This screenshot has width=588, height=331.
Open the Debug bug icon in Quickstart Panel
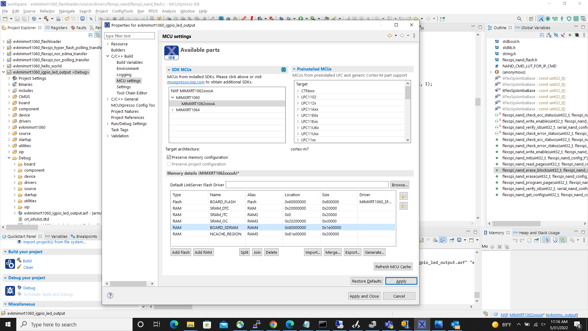click(x=10, y=291)
